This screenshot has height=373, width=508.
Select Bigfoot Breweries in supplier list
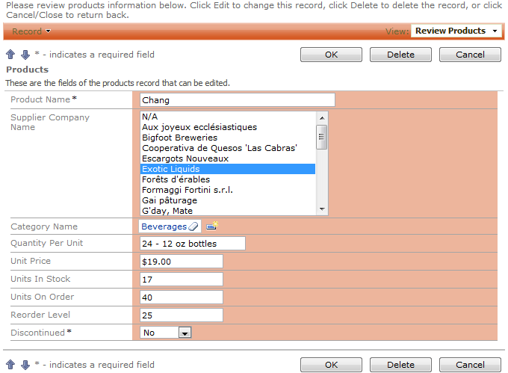(179, 138)
